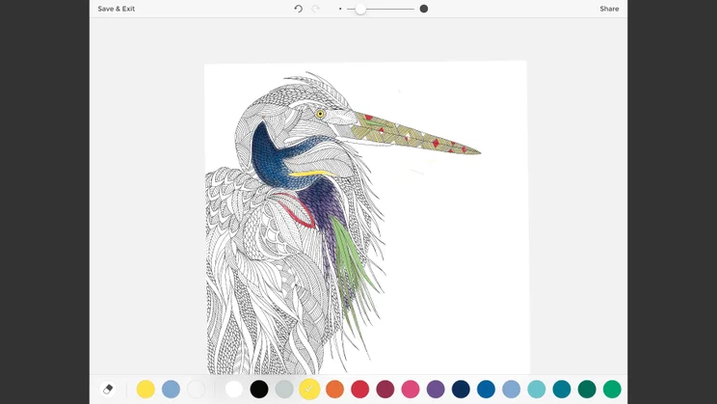Tap the heron's yellow eye on canvas

point(320,114)
